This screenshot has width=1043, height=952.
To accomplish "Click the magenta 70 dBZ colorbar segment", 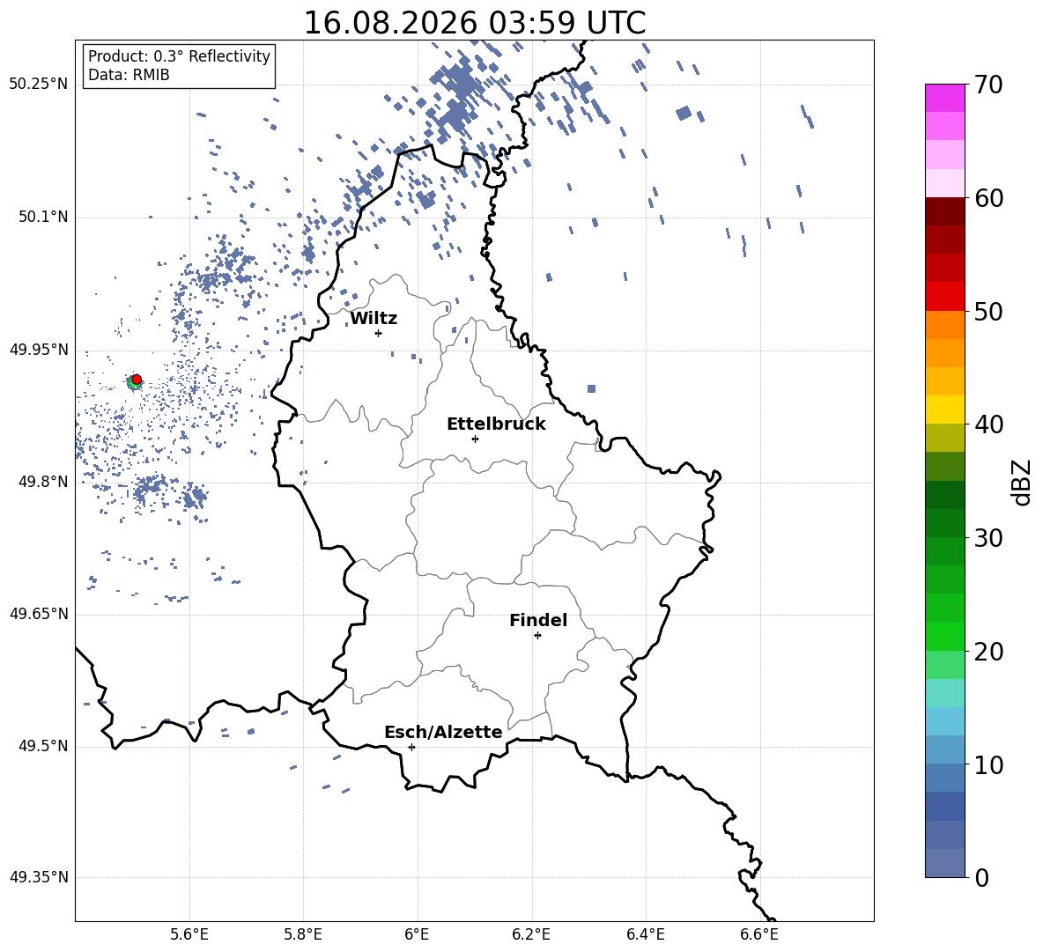I will pyautogui.click(x=944, y=98).
